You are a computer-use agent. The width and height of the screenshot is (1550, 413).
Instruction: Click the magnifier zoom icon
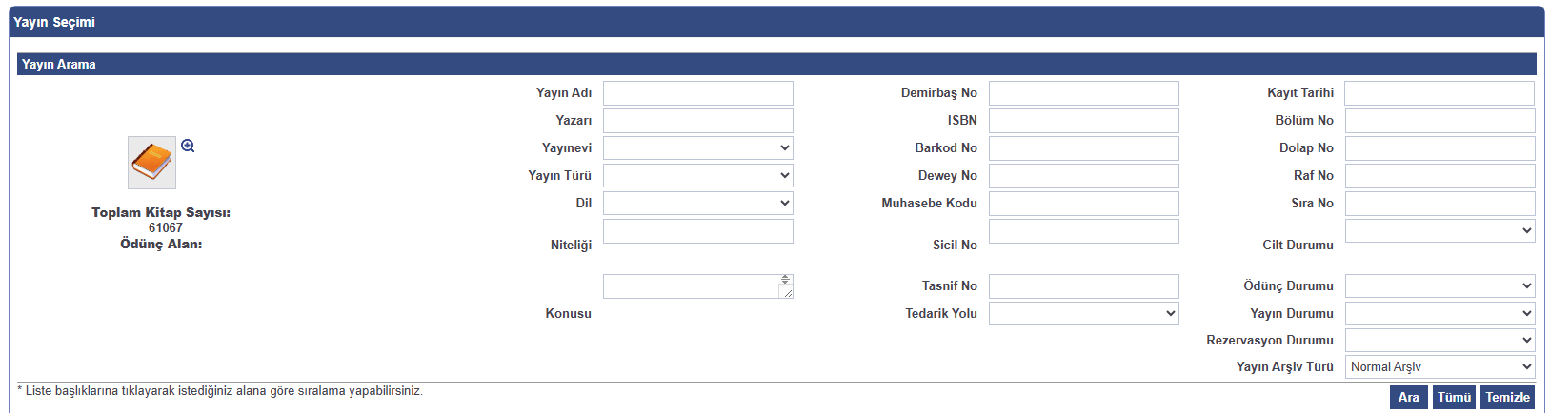(188, 146)
